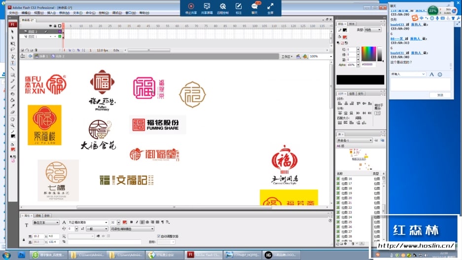Click the chat font A icon
This screenshot has width=462, height=260.
coord(431,74)
